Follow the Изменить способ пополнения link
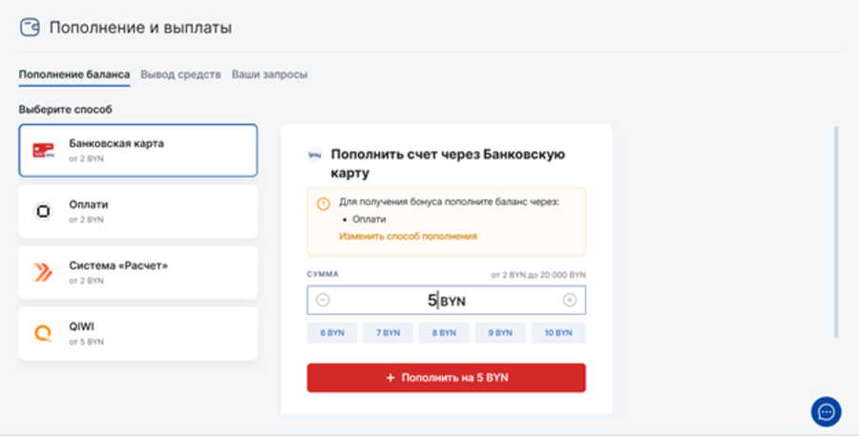This screenshot has width=859, height=436. [x=408, y=236]
